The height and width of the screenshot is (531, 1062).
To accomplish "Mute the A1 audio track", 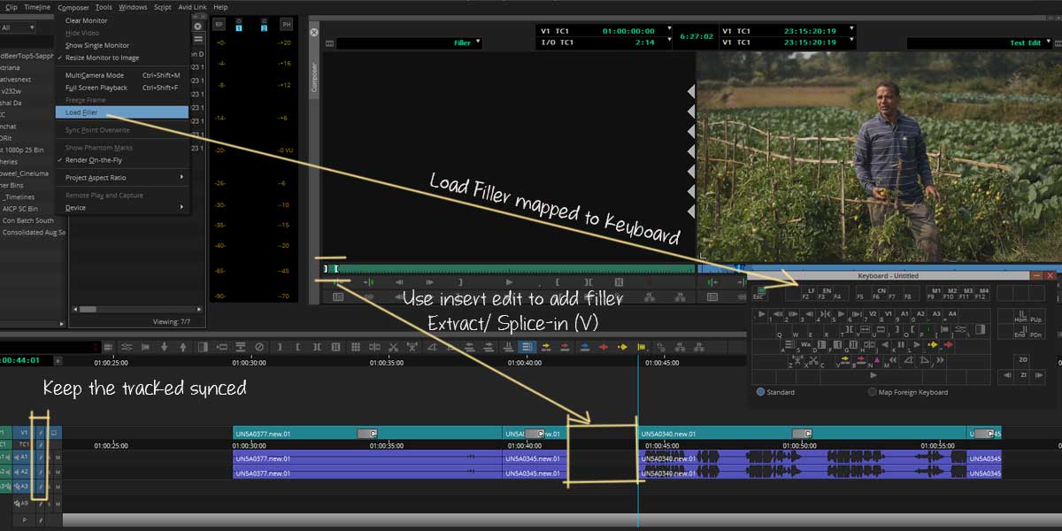I will 58,458.
